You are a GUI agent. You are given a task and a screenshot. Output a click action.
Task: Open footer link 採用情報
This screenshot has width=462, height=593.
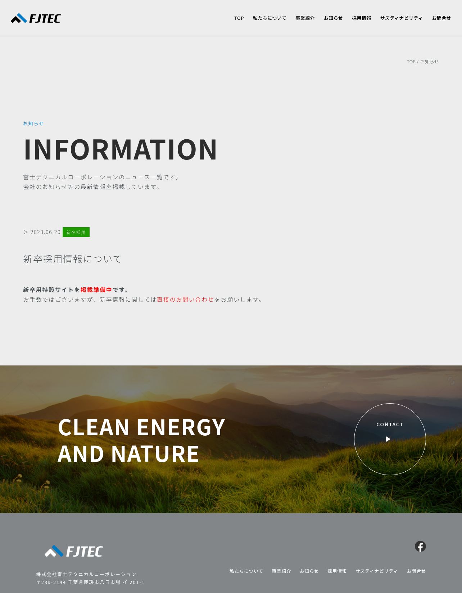[x=337, y=571]
